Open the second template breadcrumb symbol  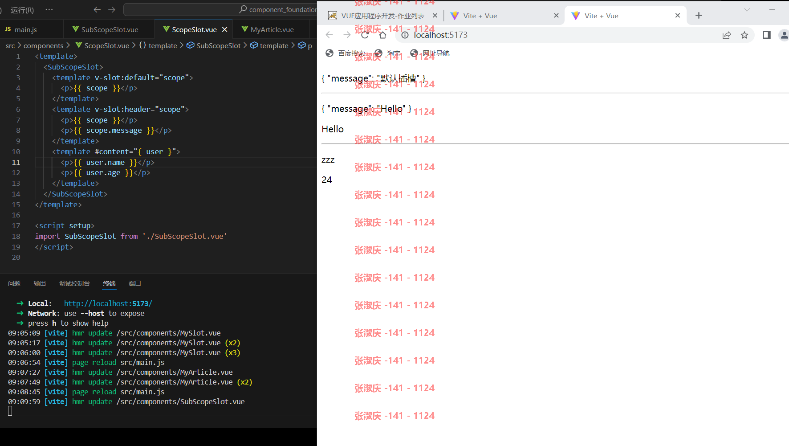270,45
